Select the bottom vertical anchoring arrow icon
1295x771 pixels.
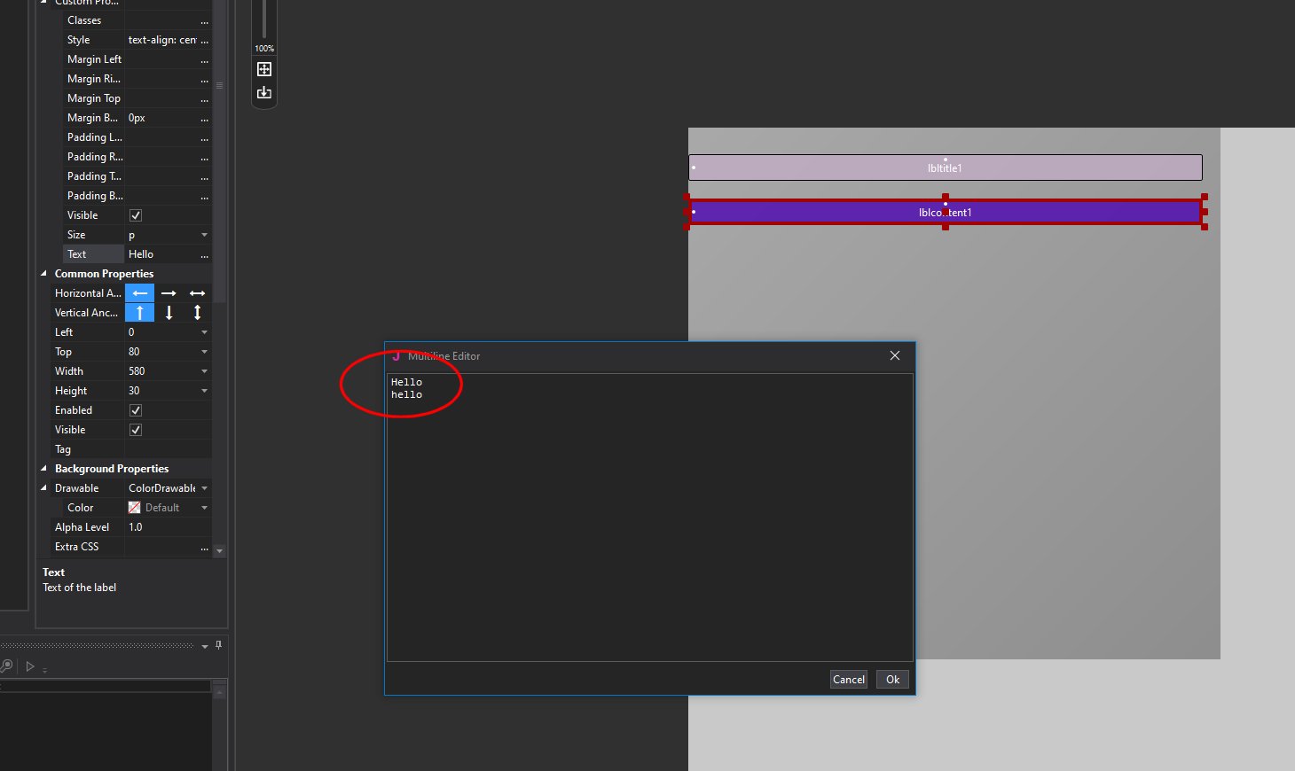tap(169, 312)
